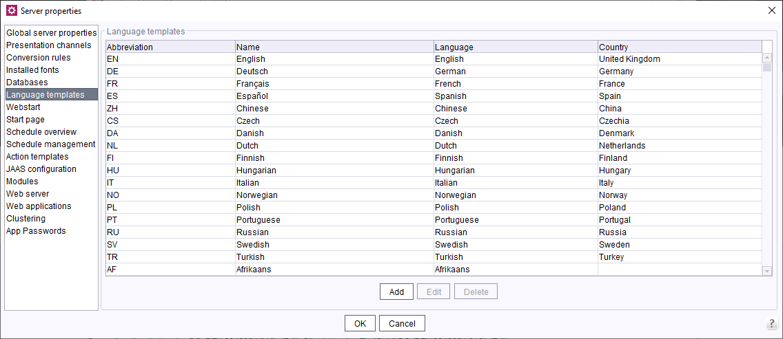Close the Server properties dialog
Image resolution: width=783 pixels, height=339 pixels.
pos(771,10)
